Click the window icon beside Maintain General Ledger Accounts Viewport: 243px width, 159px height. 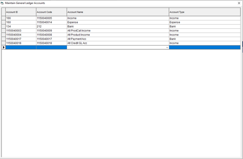pyautogui.click(x=2, y=3)
